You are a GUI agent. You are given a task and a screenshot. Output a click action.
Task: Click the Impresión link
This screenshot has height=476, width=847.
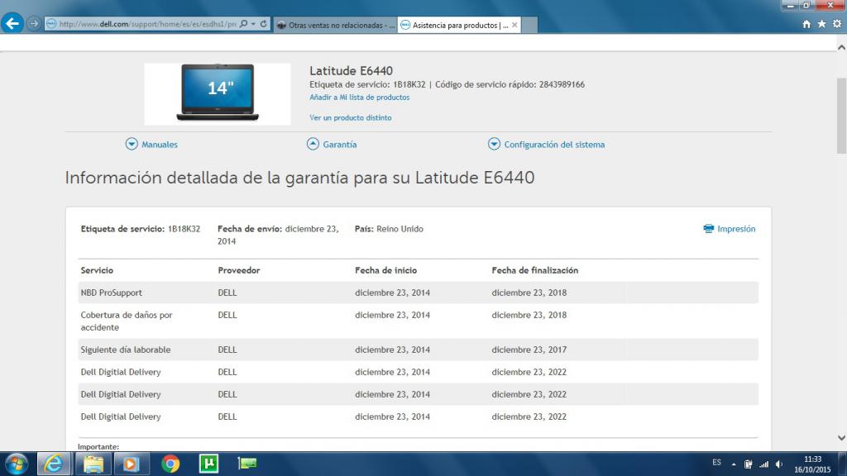[x=736, y=229]
